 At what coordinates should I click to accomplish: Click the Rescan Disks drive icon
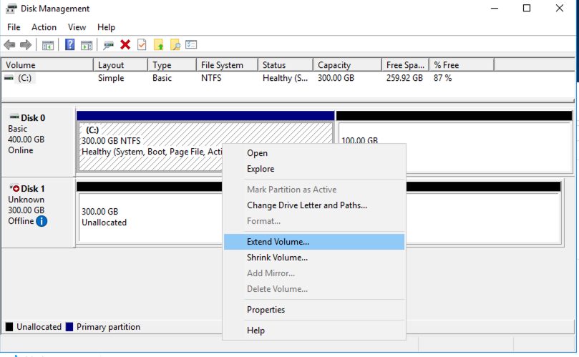[x=108, y=45]
